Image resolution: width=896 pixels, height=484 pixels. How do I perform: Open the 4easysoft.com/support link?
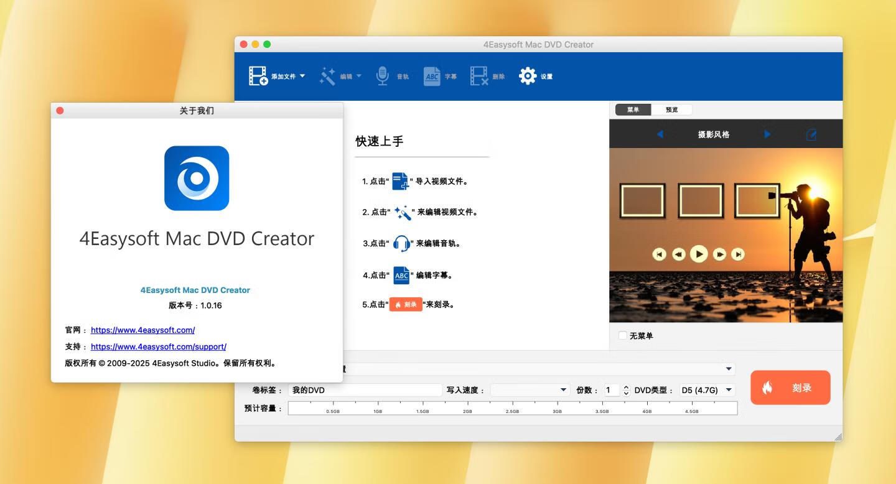tap(159, 347)
